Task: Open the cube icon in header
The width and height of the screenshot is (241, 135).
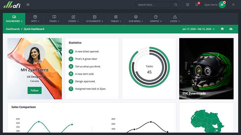Action: point(188,5)
